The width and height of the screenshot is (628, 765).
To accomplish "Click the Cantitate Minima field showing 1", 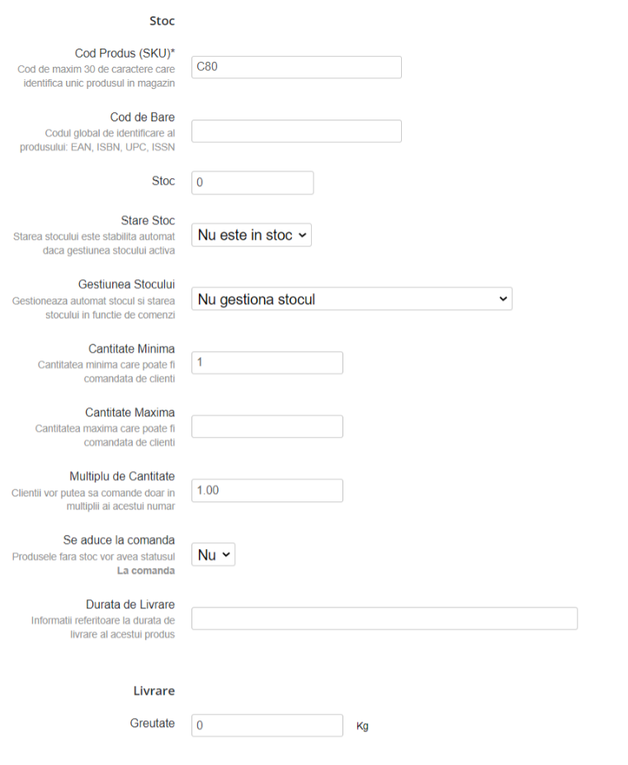I will click(x=267, y=362).
